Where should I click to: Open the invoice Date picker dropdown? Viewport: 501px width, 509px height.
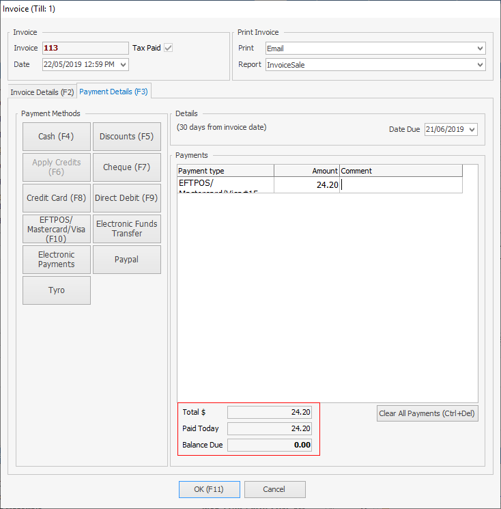tap(123, 65)
